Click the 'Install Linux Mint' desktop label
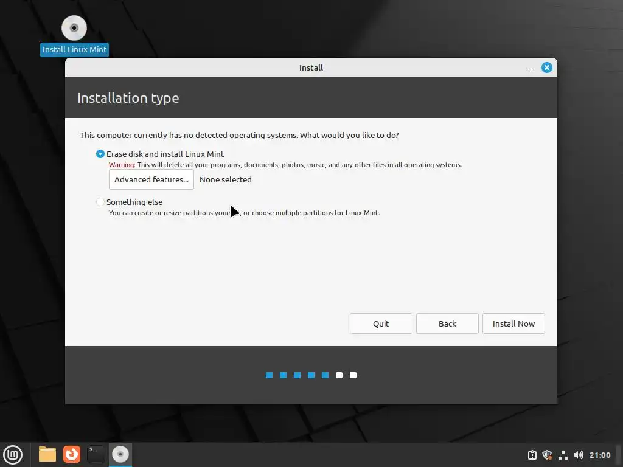Viewport: 623px width, 467px height. (74, 50)
